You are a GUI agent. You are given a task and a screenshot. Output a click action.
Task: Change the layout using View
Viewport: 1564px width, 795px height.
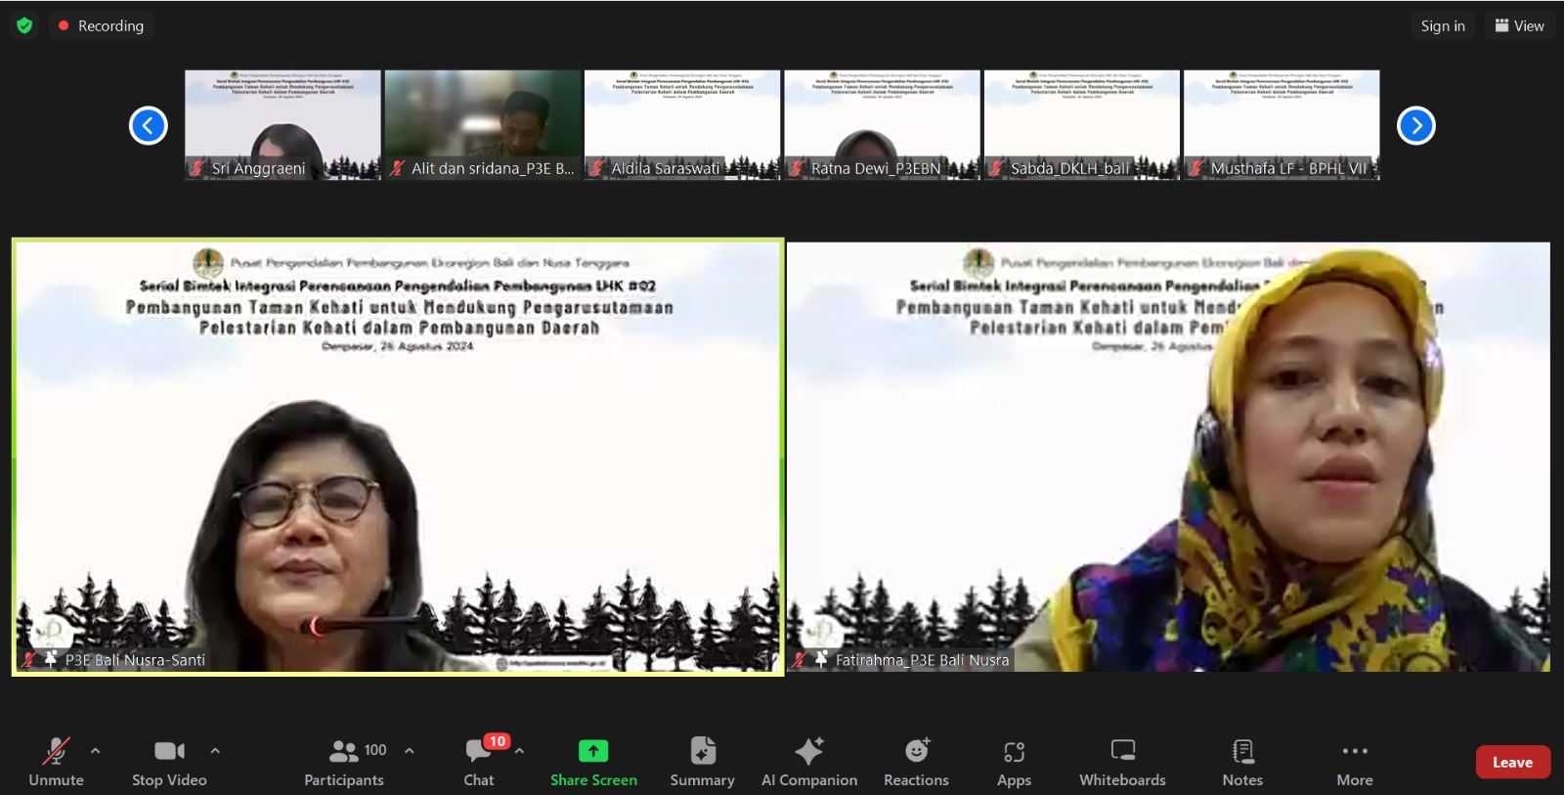tap(1519, 26)
